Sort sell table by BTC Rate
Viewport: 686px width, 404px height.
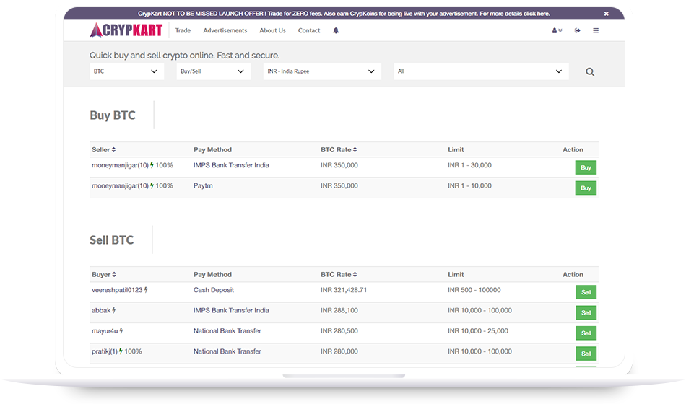click(339, 275)
